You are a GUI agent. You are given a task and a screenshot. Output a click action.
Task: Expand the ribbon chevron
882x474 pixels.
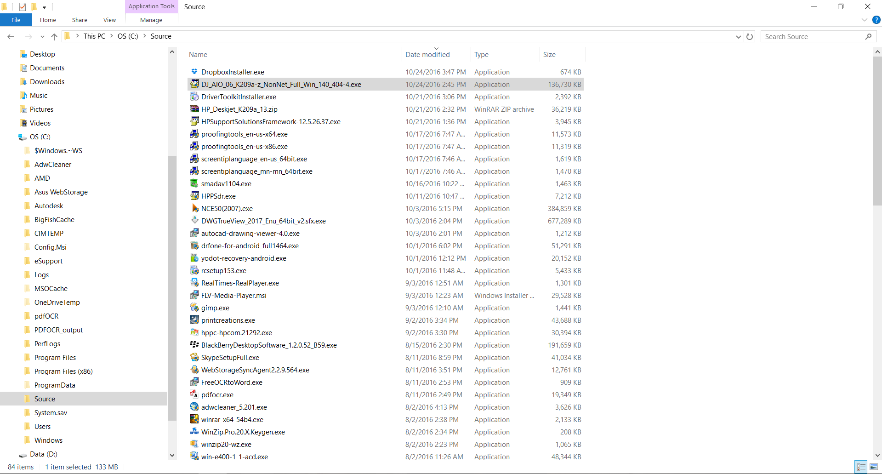[865, 20]
